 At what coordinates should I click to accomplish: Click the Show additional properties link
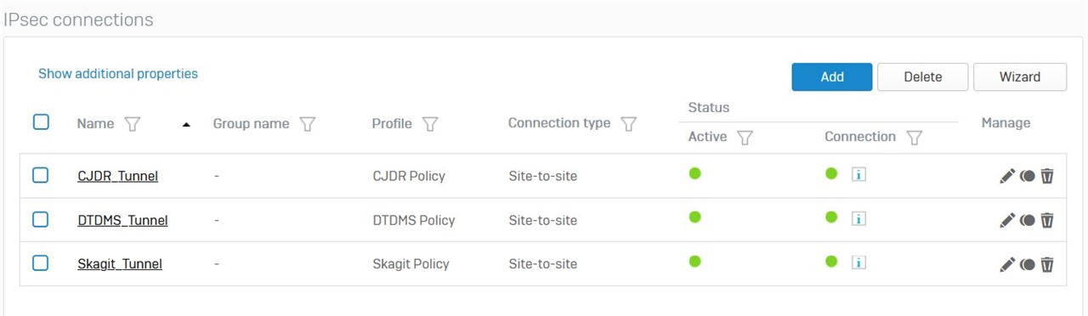(118, 74)
